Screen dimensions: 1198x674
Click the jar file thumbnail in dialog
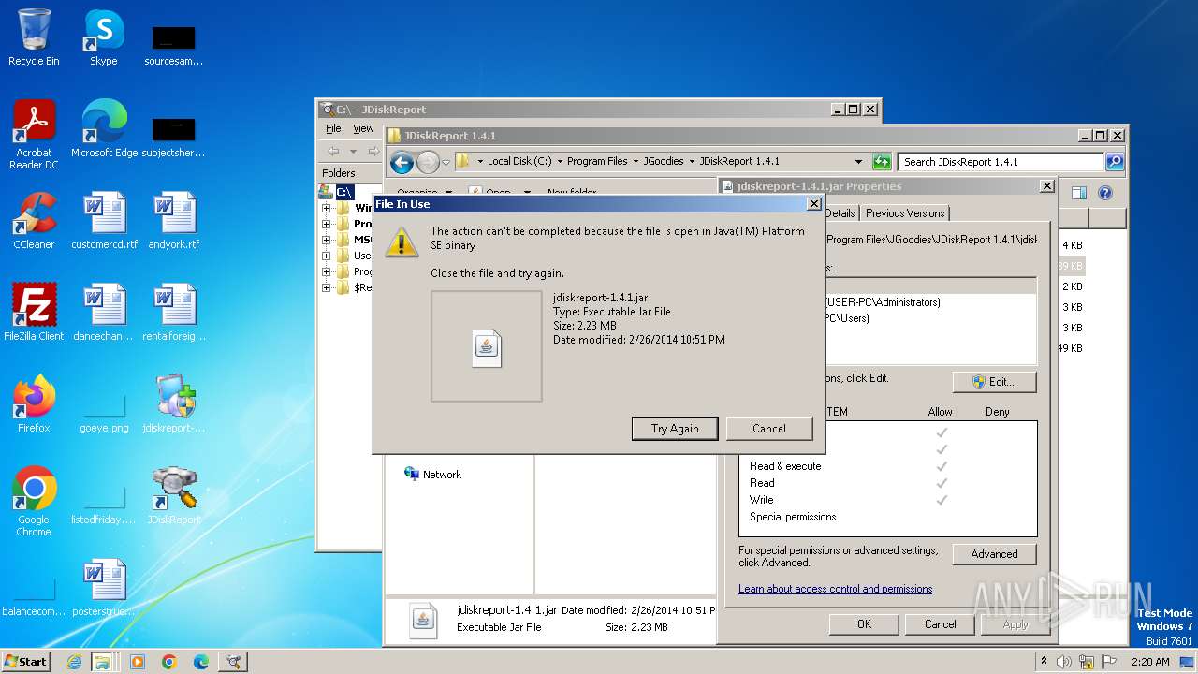coord(486,346)
